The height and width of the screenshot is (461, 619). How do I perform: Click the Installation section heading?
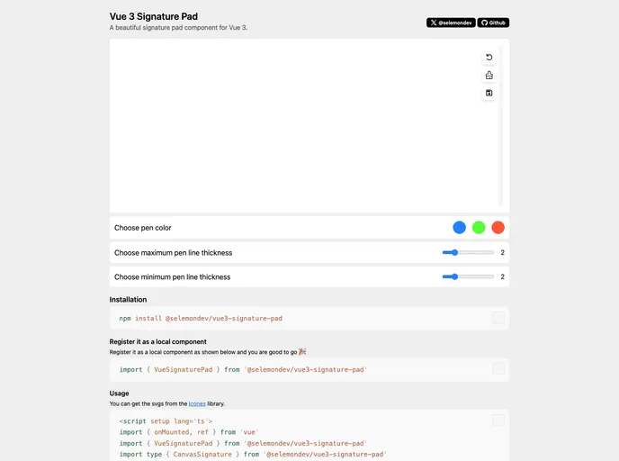pos(128,300)
